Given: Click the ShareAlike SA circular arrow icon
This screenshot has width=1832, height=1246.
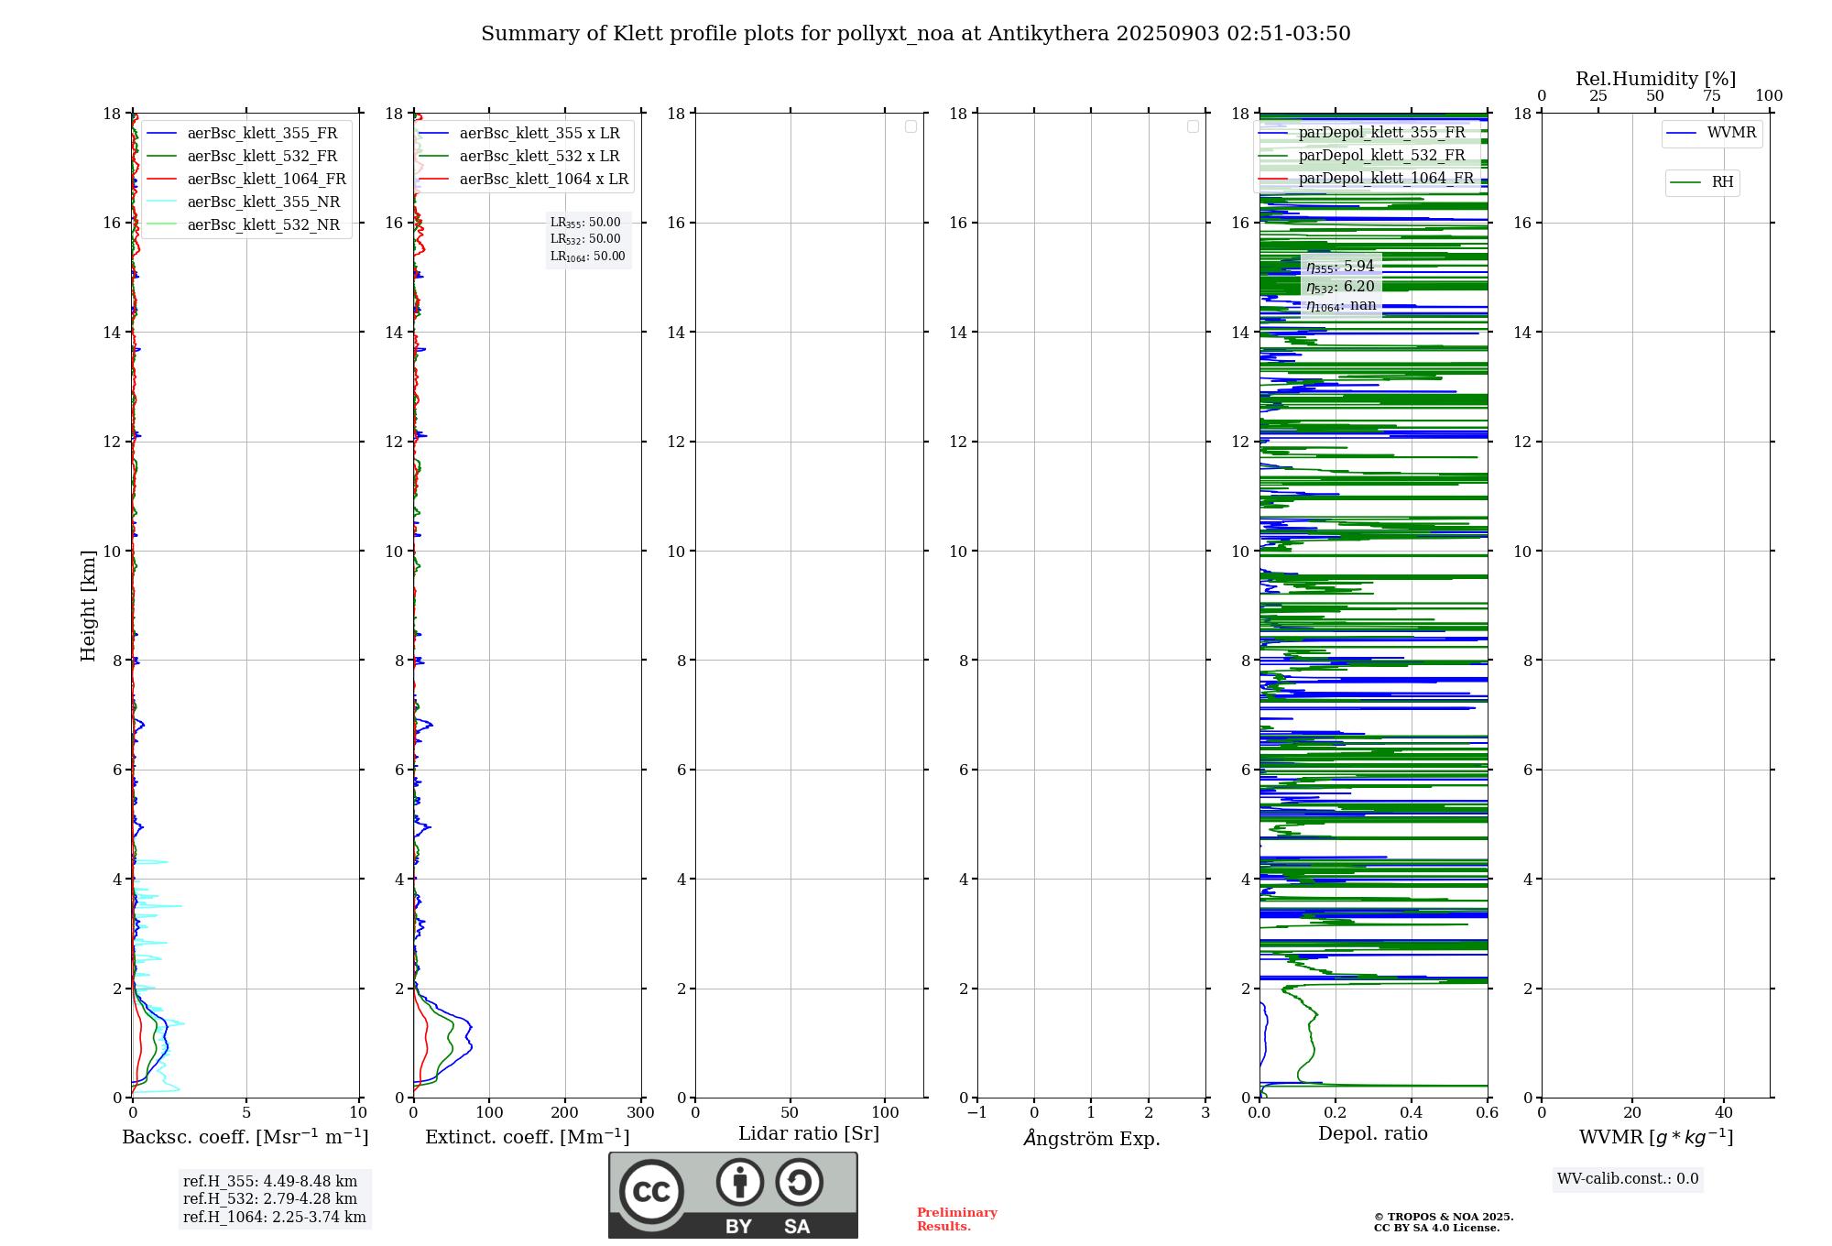Looking at the screenshot, I should (799, 1182).
